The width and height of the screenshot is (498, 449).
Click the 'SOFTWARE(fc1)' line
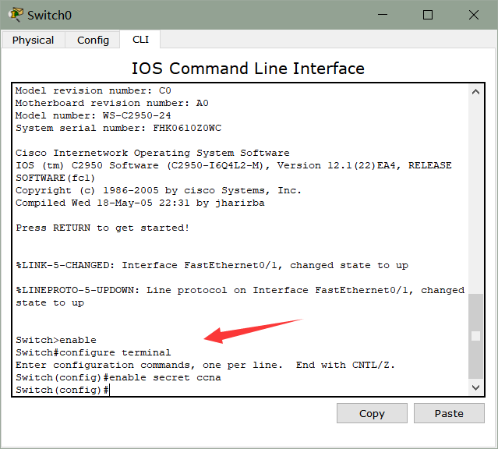tap(55, 178)
